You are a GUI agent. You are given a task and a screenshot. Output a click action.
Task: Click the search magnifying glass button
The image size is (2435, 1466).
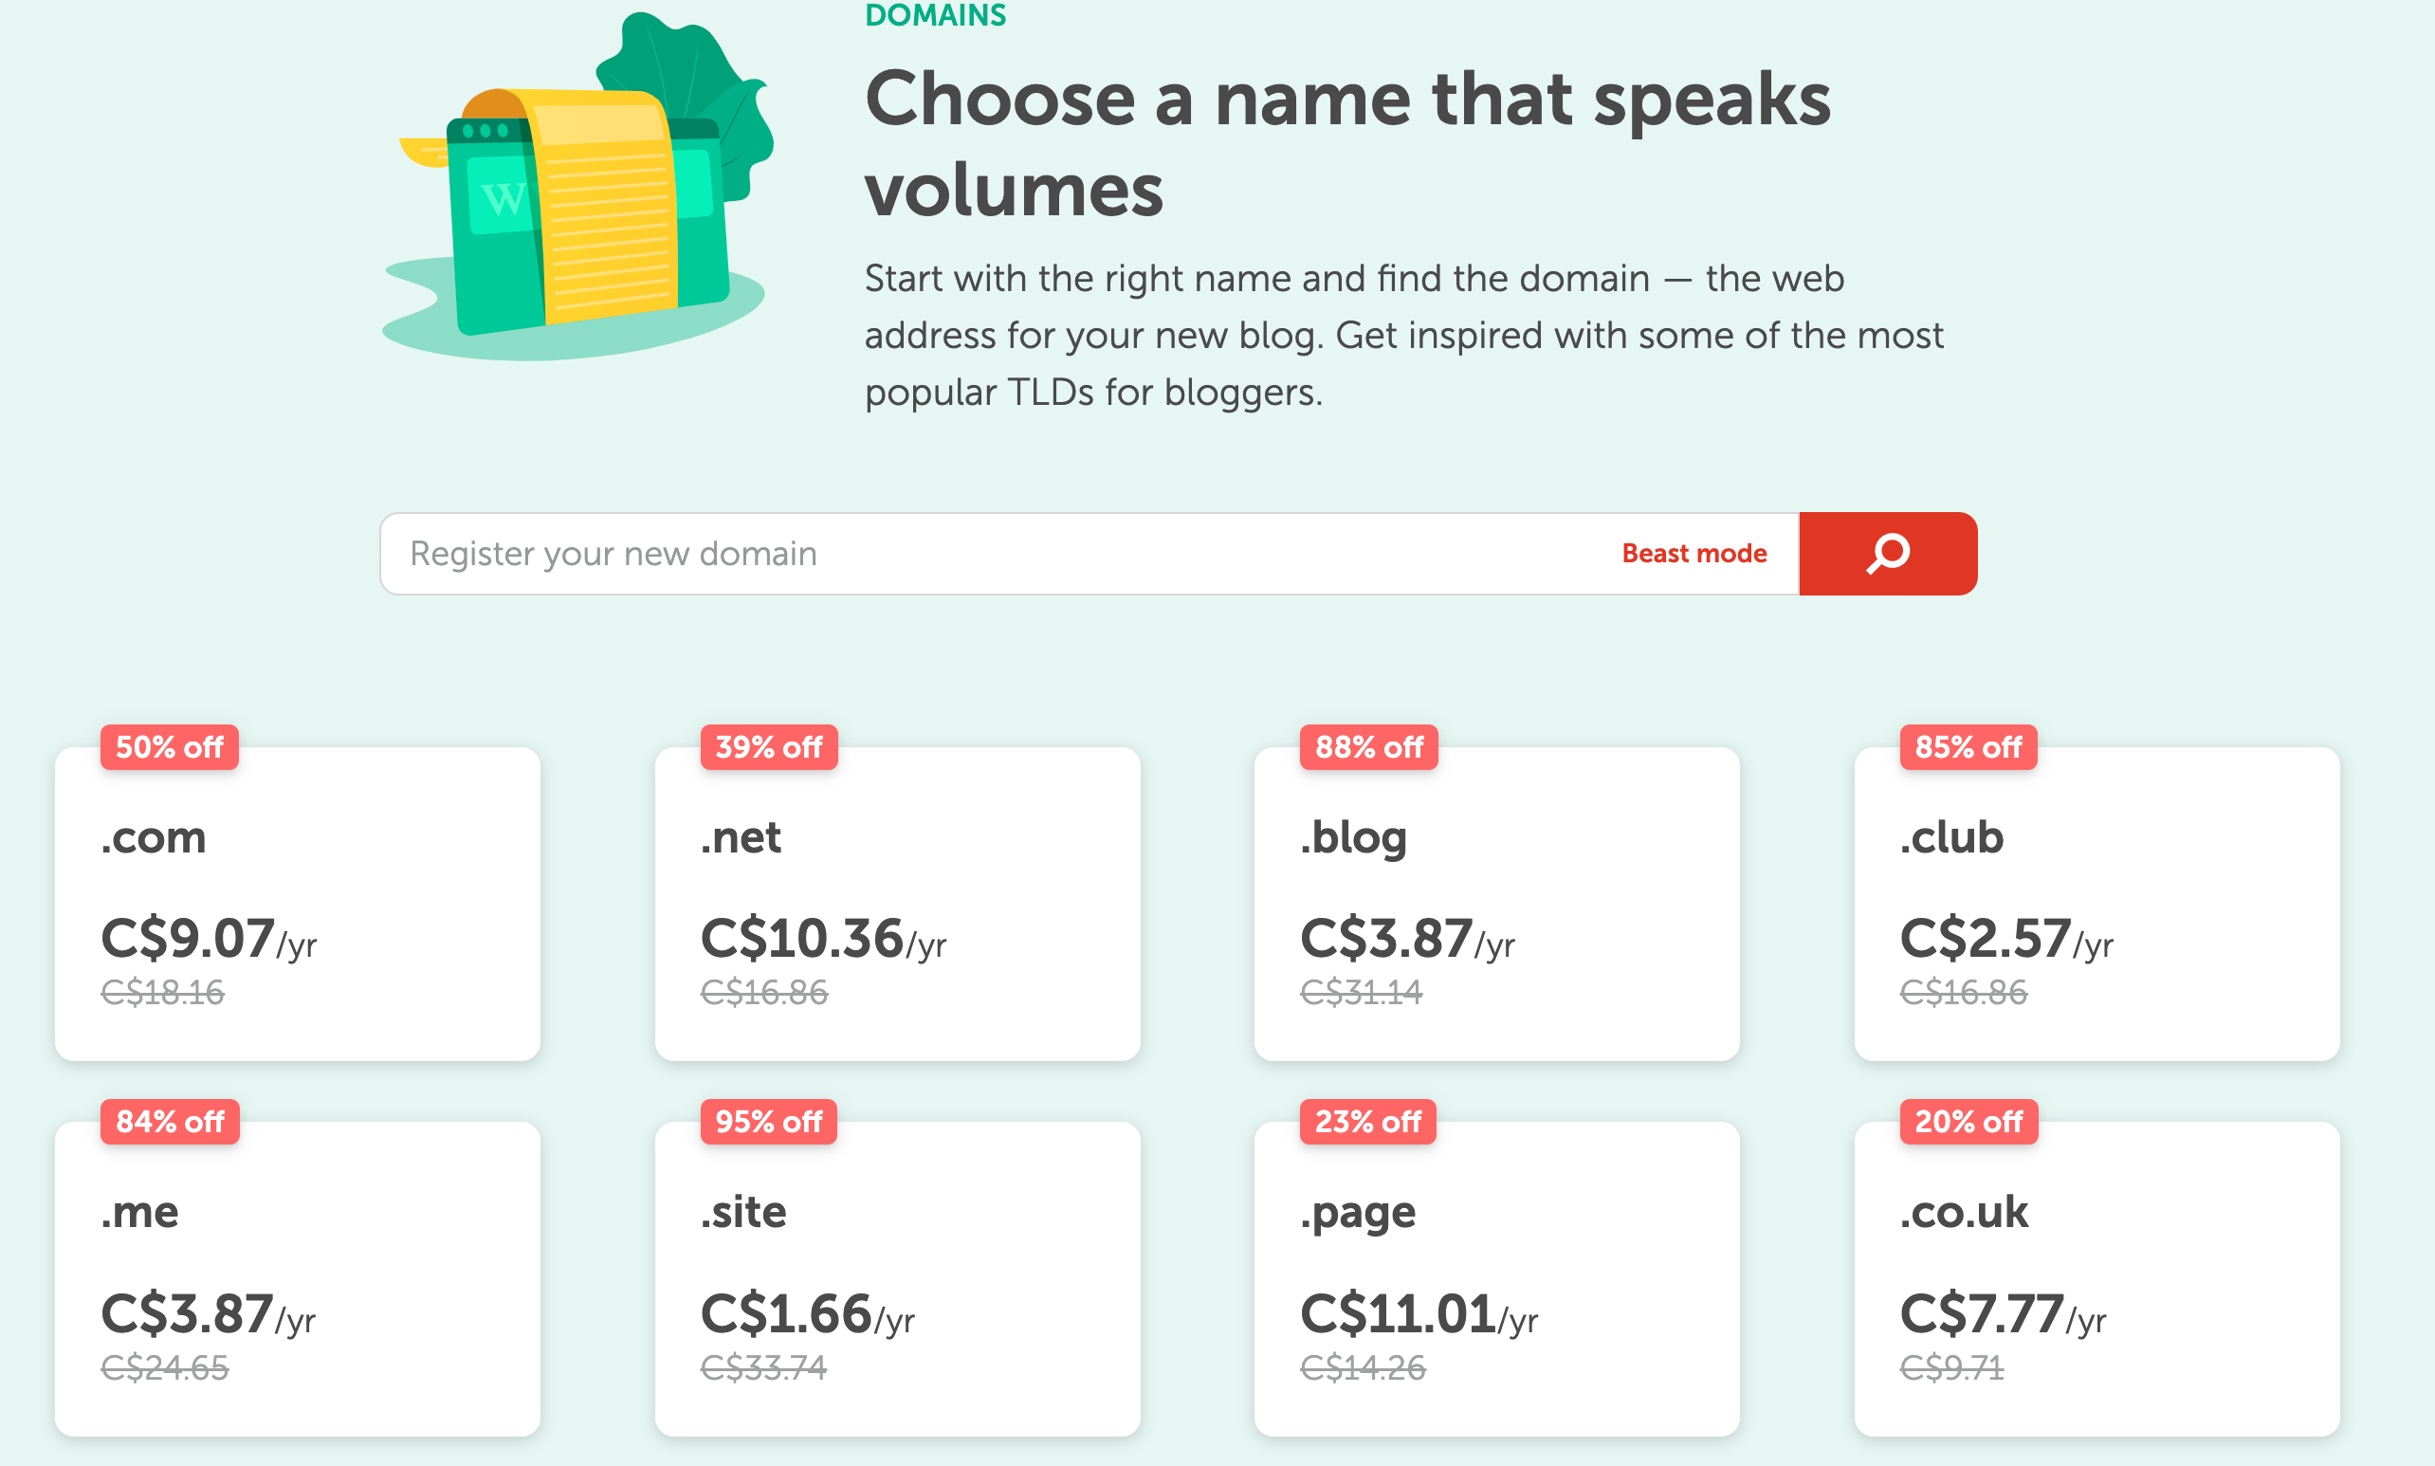(1889, 553)
